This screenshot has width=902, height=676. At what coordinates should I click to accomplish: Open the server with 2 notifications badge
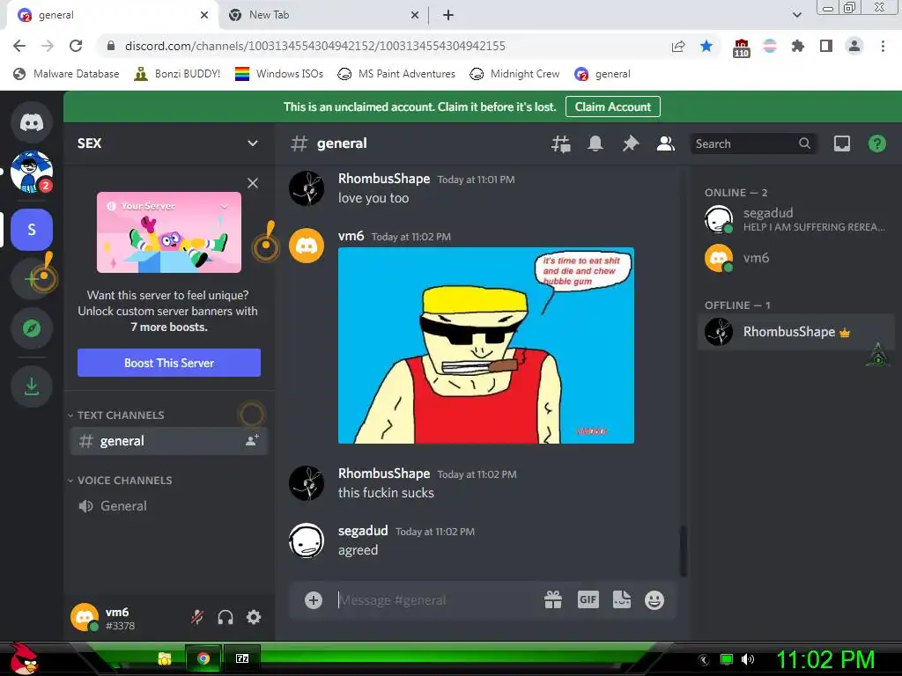32,172
